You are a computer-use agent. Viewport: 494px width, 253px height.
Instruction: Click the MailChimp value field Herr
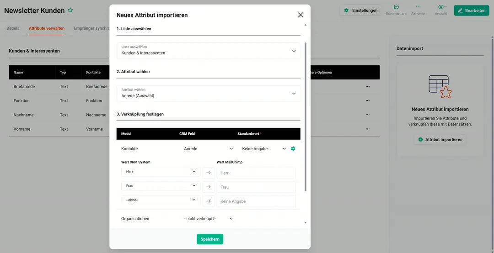coord(256,173)
